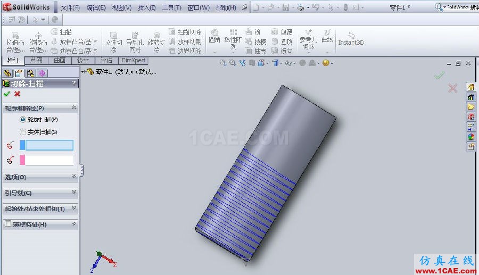This screenshot has width=479, height=275.
Task: Open the 文件(F) menu
Action: [70, 7]
